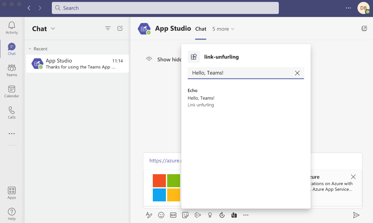
Task: Click the Hello, Teams! search input
Action: coord(241,73)
